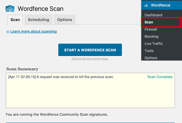Click the Wordfence icon in the sidebar header
This screenshot has height=123, width=182.
coord(146,5)
